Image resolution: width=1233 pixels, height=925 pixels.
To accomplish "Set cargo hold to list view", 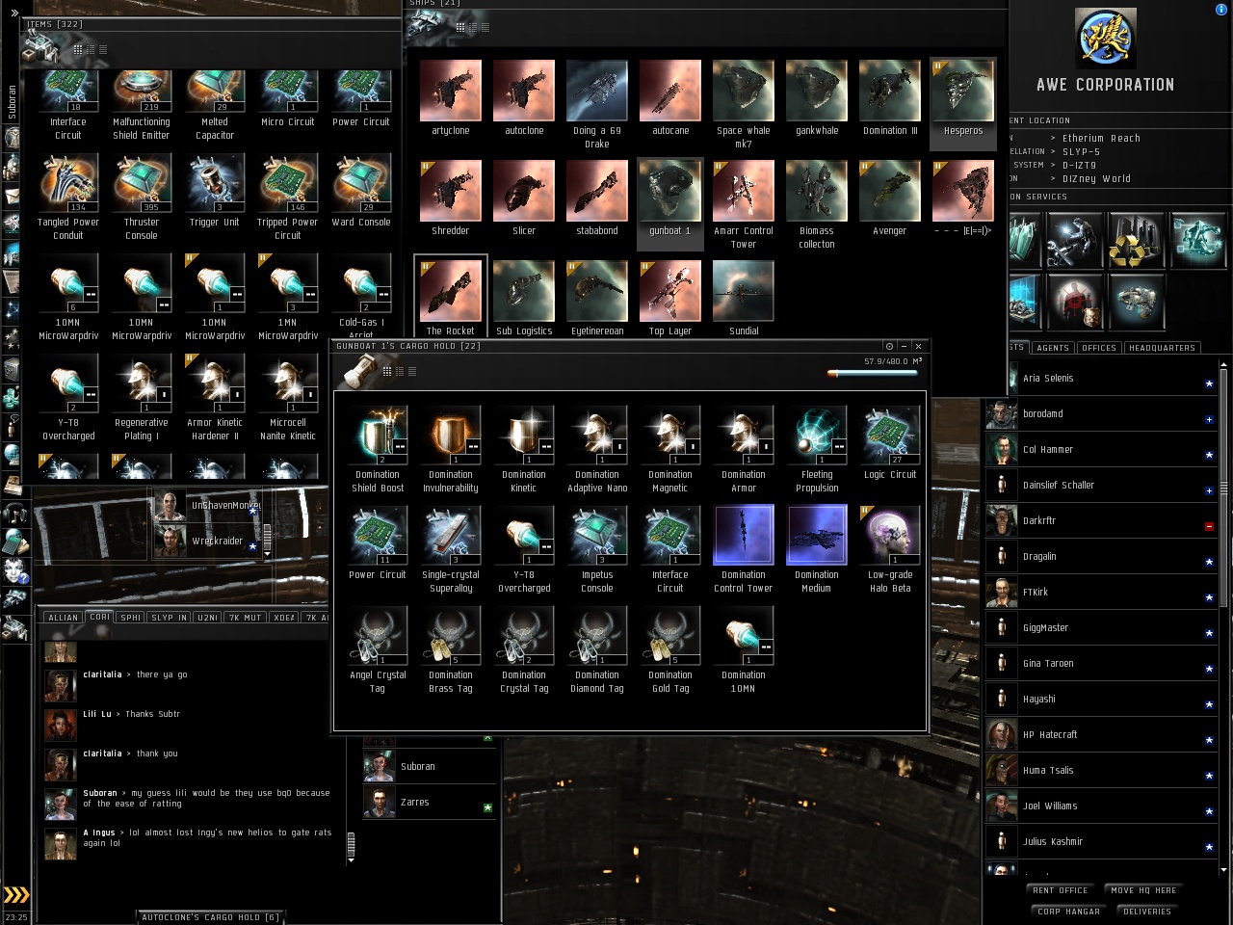I will pyautogui.click(x=412, y=371).
